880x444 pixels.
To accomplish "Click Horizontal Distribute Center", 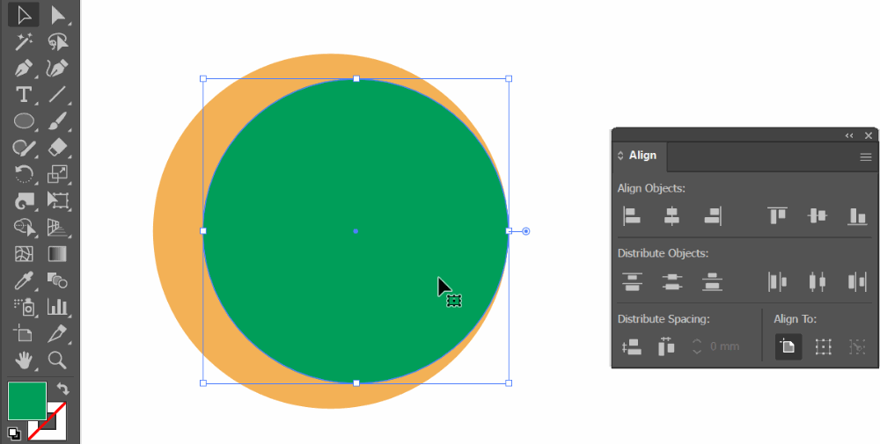I will pyautogui.click(x=818, y=281).
